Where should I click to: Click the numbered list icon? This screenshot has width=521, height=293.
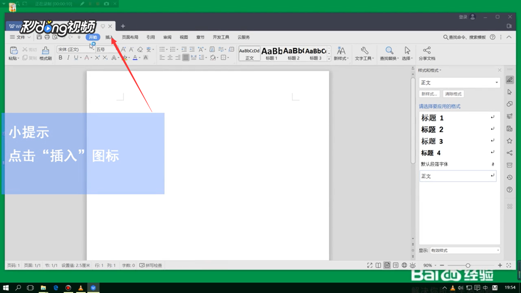click(x=173, y=49)
